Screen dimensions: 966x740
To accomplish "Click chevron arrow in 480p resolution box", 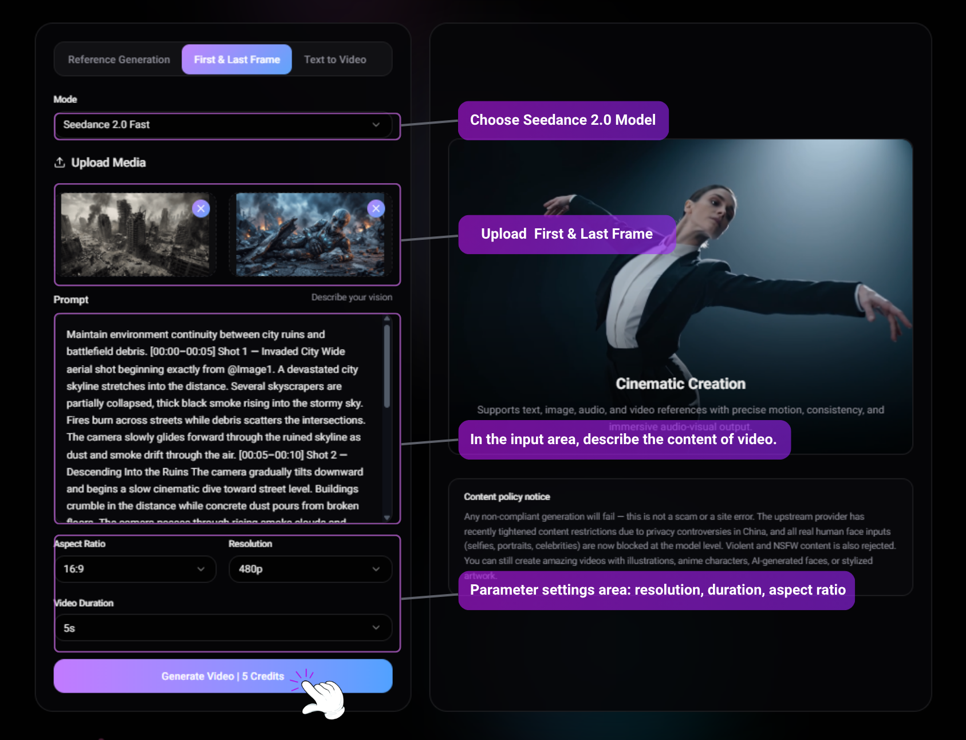I will click(x=376, y=569).
